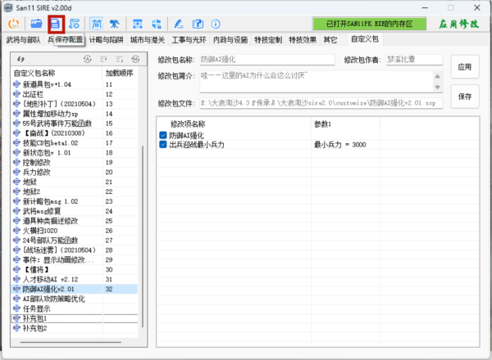
Task: Select the 技能CD包beta1.02 row
Action: [x=75, y=142]
